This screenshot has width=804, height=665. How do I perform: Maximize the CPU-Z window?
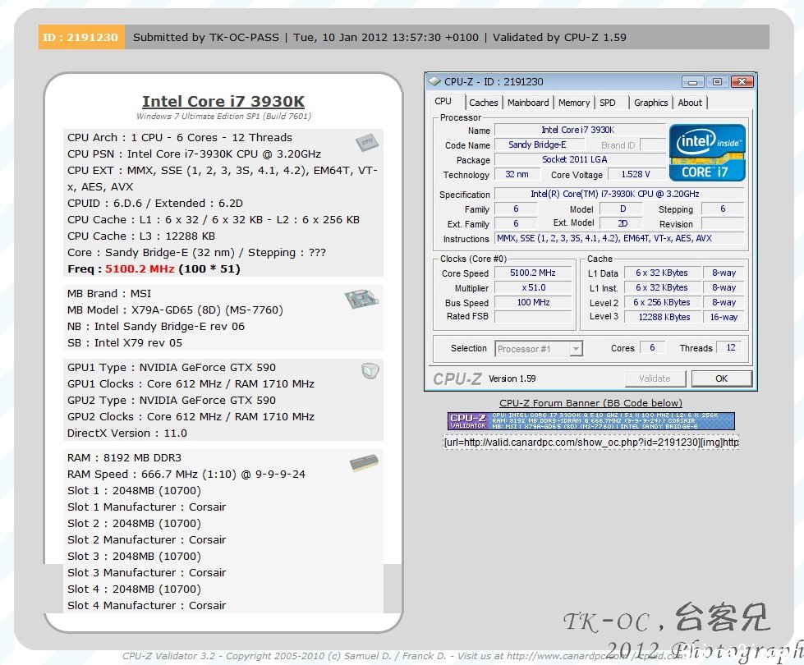pyautogui.click(x=717, y=82)
